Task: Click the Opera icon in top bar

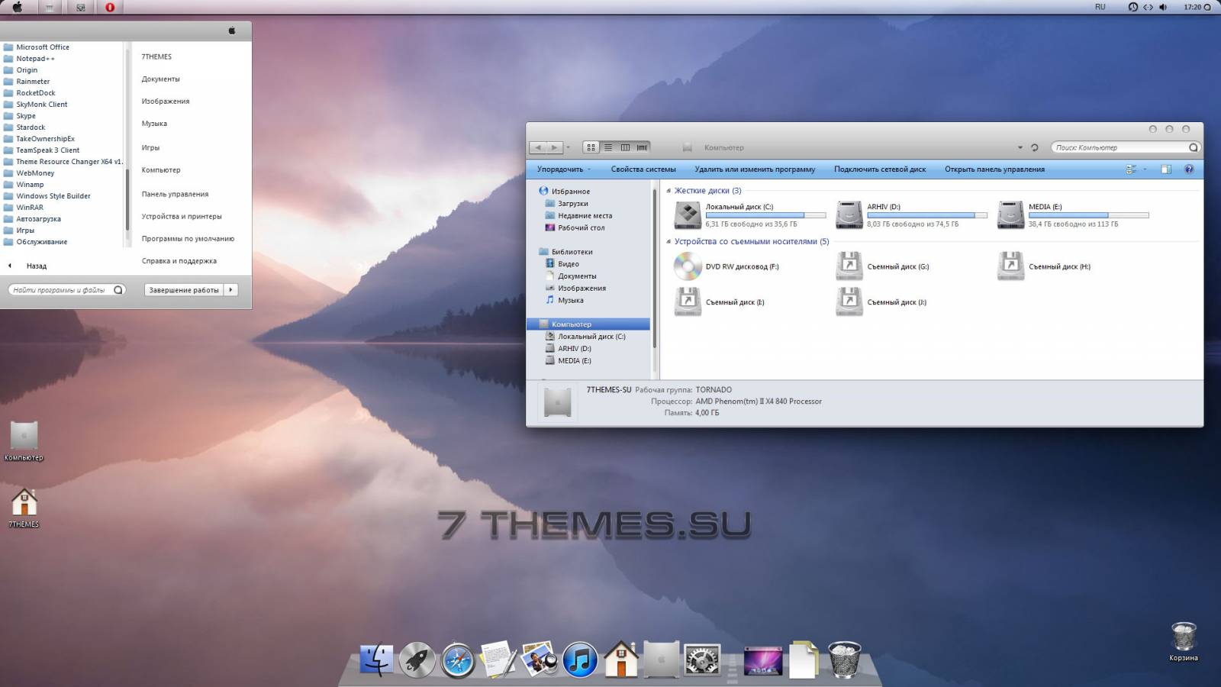Action: (110, 7)
